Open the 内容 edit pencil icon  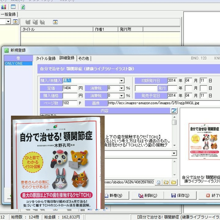tap(174, 111)
